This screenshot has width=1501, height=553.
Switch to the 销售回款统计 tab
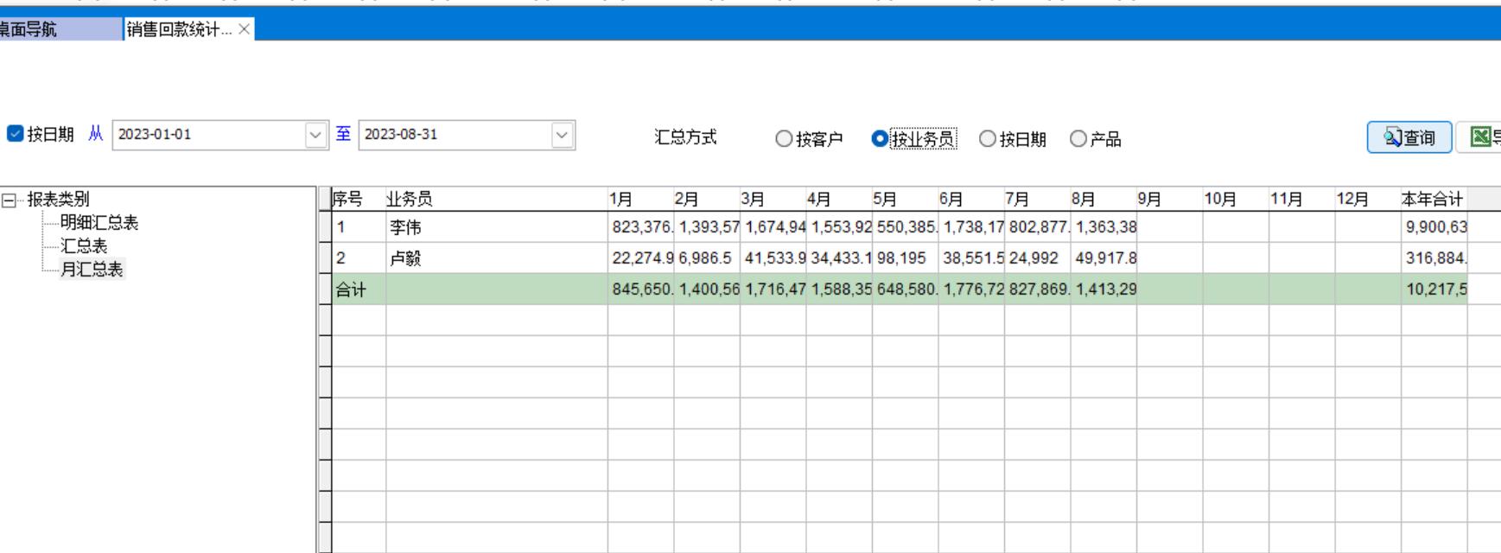click(179, 29)
